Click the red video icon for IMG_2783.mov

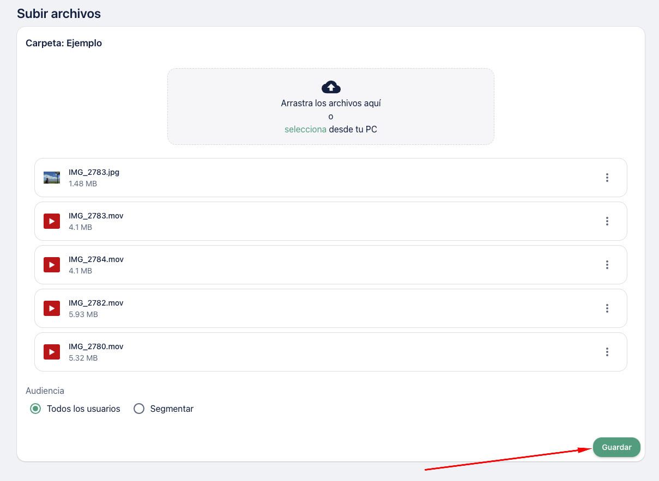point(52,221)
